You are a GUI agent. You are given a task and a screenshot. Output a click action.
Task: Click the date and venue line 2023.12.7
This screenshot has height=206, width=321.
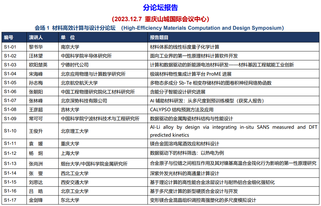160,19
